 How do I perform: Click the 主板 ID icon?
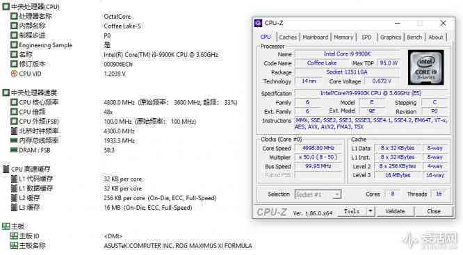14,236
